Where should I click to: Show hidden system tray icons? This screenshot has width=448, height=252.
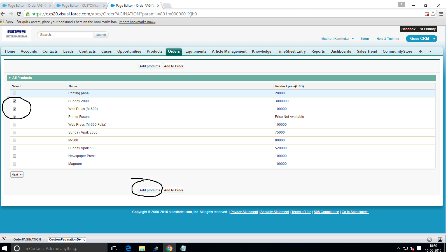[398, 248]
